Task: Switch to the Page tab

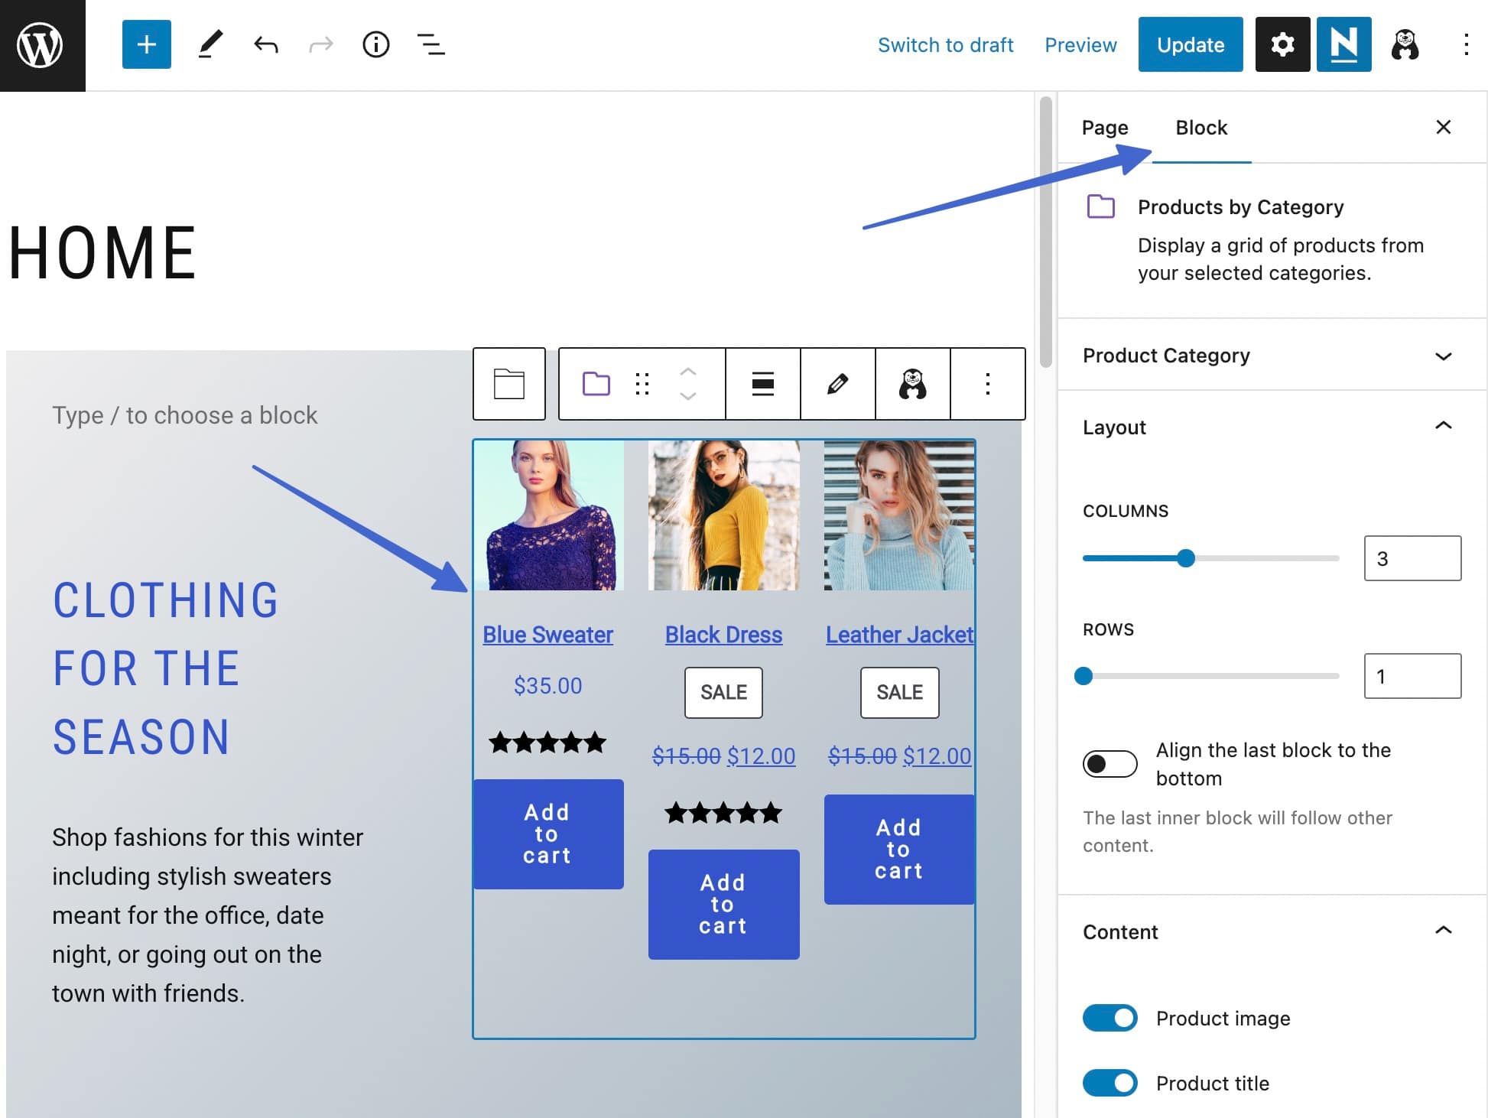Action: coord(1103,128)
